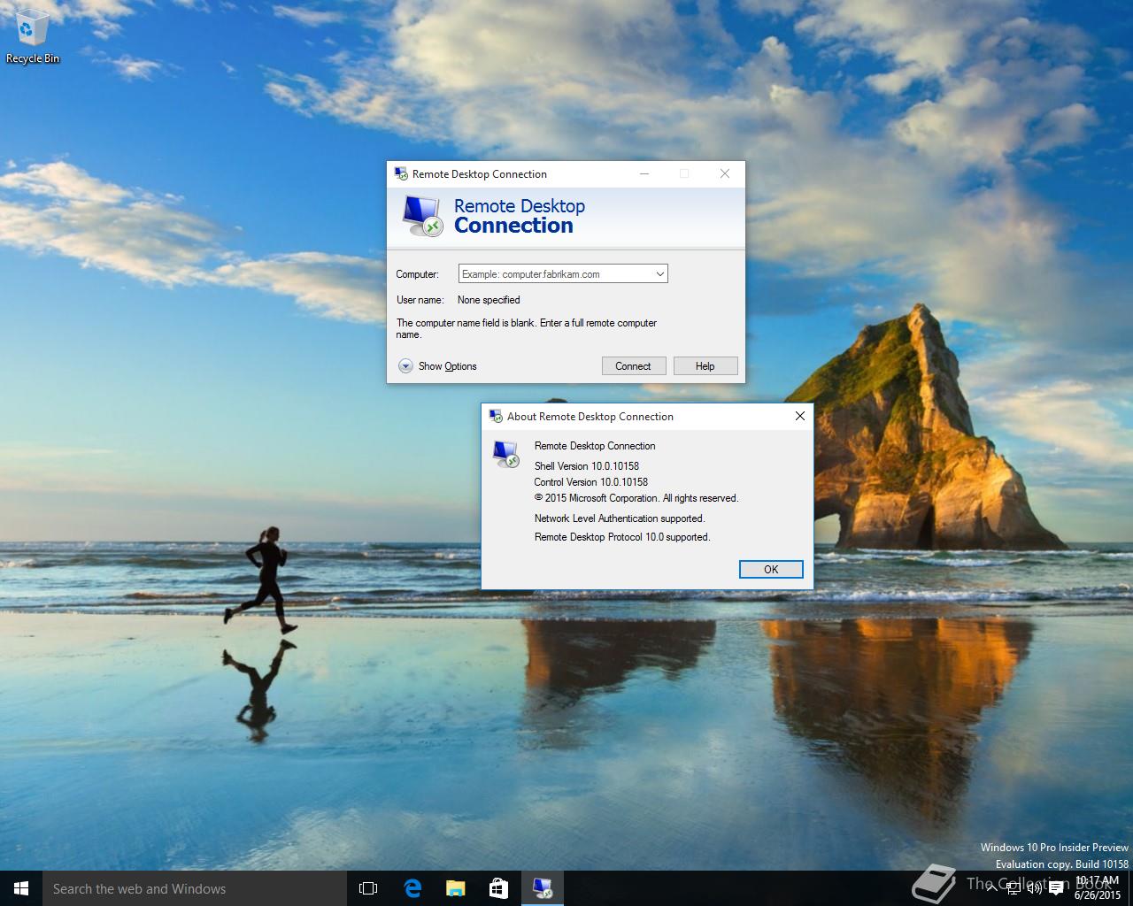Close the Remote Desktop Connection window
Image resolution: width=1133 pixels, height=906 pixels.
click(725, 173)
